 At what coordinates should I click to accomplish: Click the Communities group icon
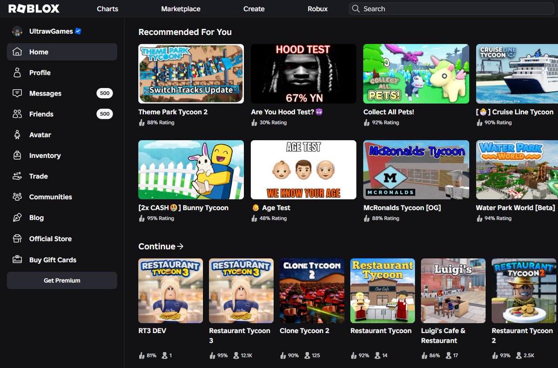point(17,197)
